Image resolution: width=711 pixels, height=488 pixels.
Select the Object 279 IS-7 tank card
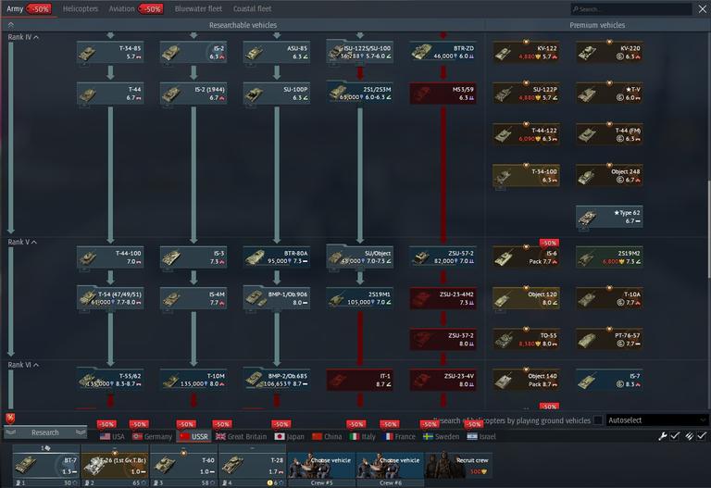coord(609,380)
